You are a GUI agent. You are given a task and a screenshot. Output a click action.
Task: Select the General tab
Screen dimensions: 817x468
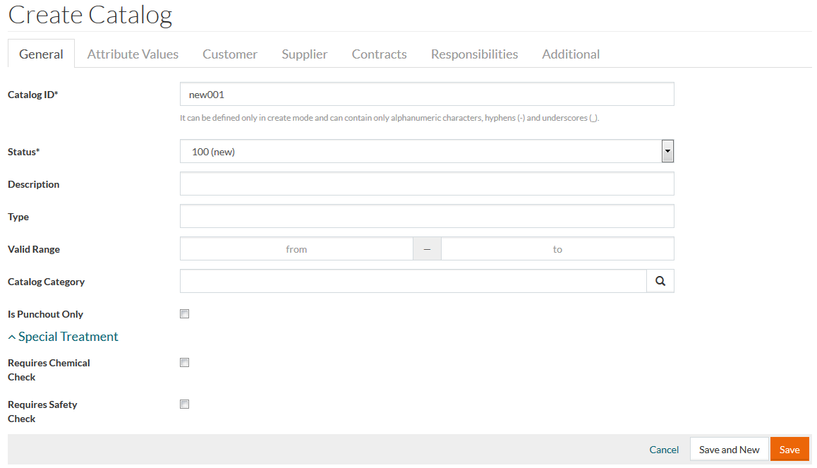(x=41, y=54)
